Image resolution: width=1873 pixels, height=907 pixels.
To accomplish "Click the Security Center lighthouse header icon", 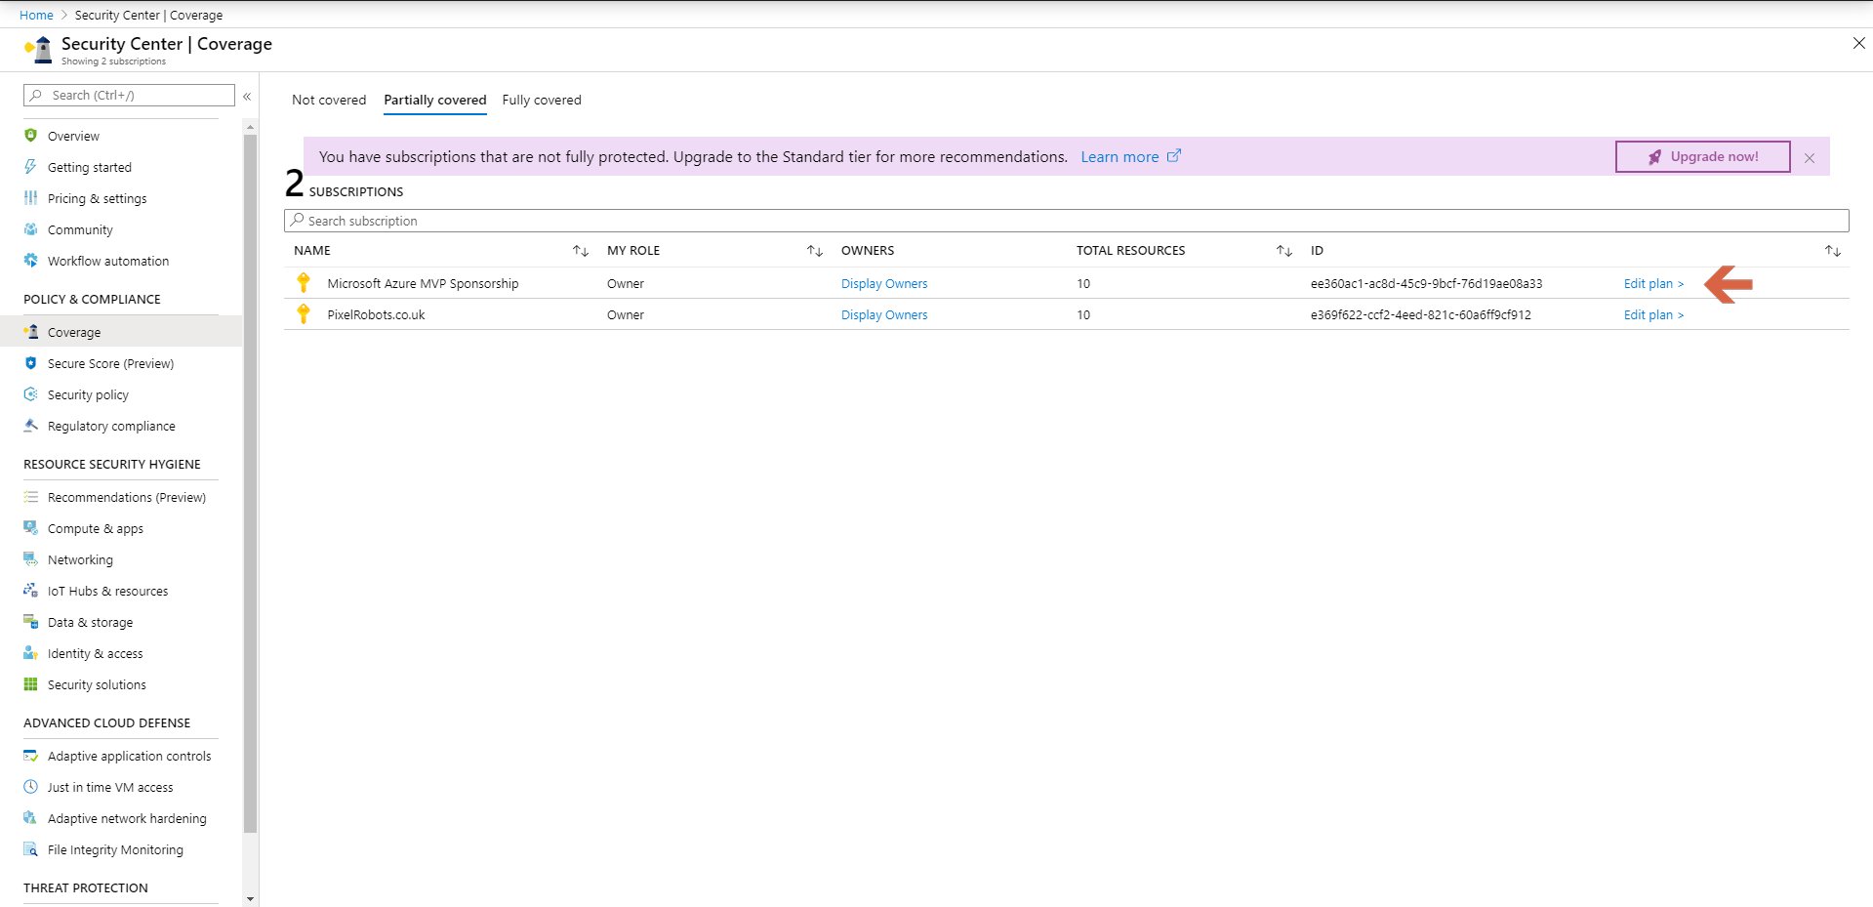I will (x=39, y=50).
